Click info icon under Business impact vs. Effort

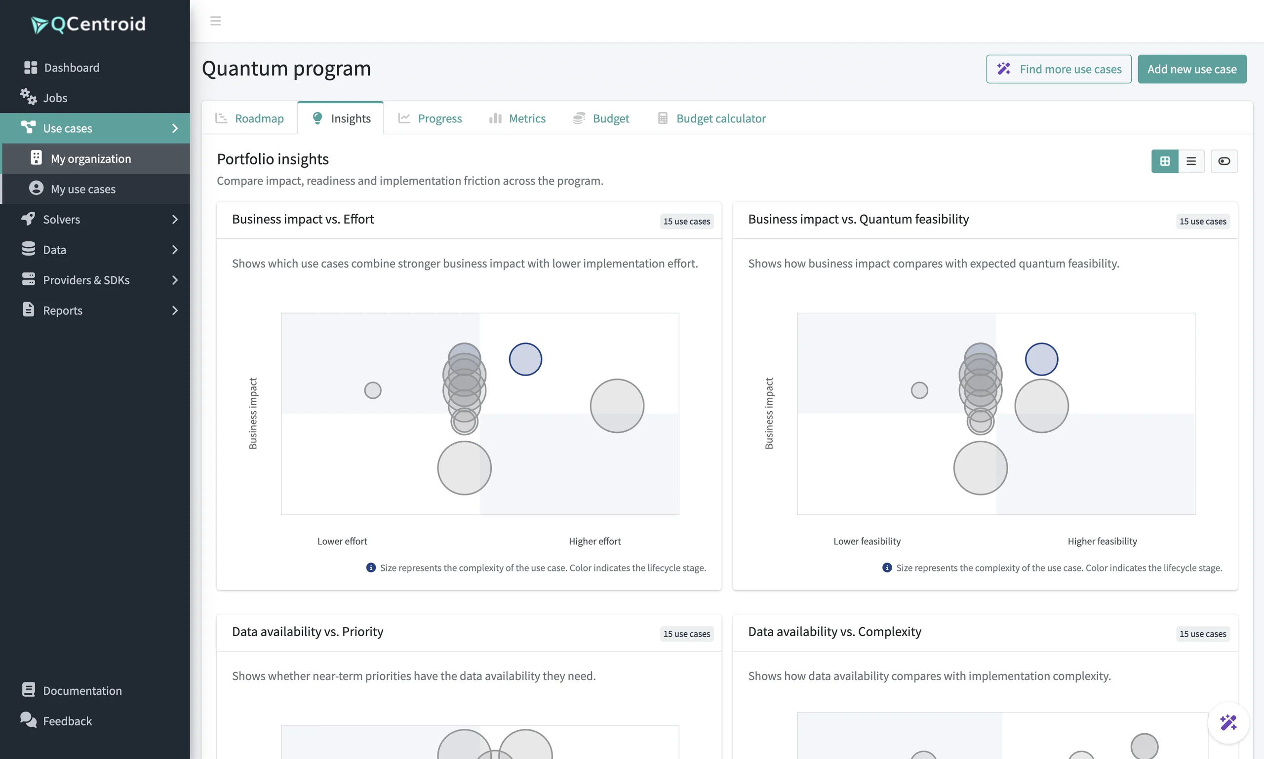click(371, 568)
